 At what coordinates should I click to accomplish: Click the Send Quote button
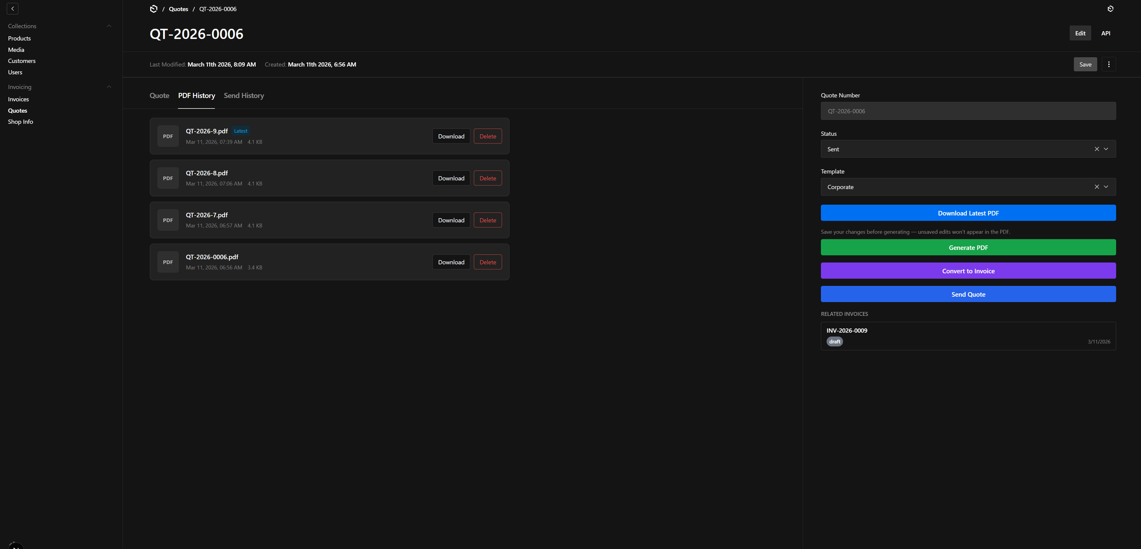(x=968, y=294)
